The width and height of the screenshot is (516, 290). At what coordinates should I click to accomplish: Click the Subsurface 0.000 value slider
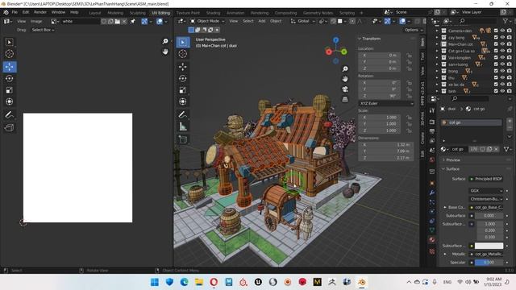pos(489,216)
